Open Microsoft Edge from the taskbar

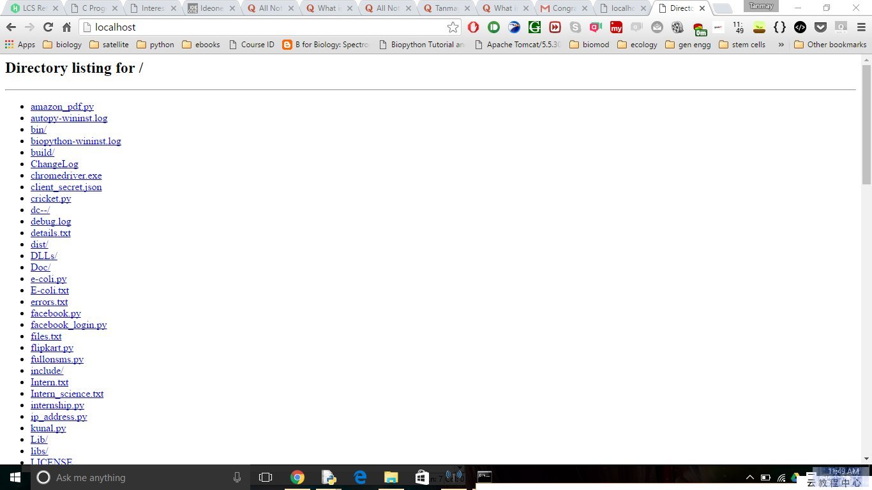tap(360, 477)
